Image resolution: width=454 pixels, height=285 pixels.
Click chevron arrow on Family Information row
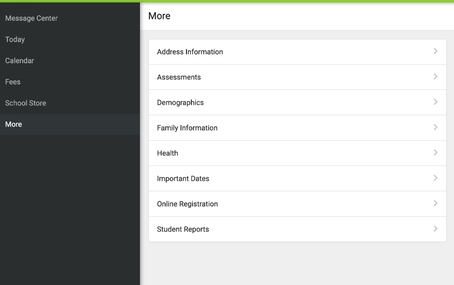(x=436, y=127)
